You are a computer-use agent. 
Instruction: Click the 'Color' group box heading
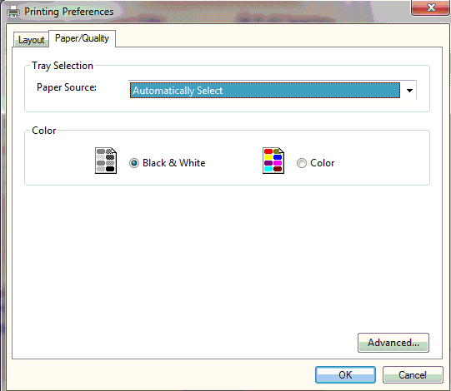pos(43,131)
